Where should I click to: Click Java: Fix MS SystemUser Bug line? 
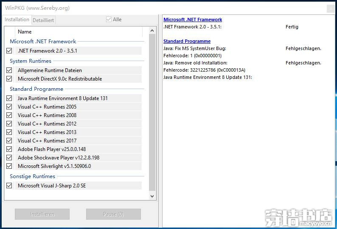pyautogui.click(x=195, y=48)
